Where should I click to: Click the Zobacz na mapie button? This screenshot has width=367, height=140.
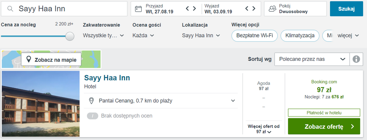tap(51, 59)
